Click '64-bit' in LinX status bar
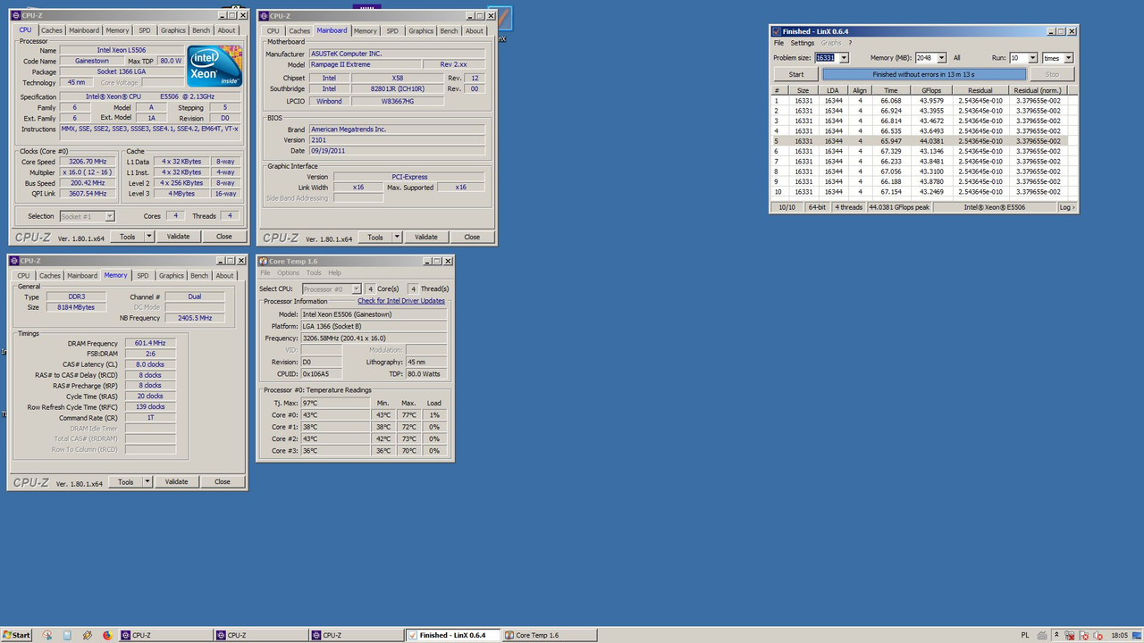Screen dimensions: 1144x643 (x=817, y=207)
